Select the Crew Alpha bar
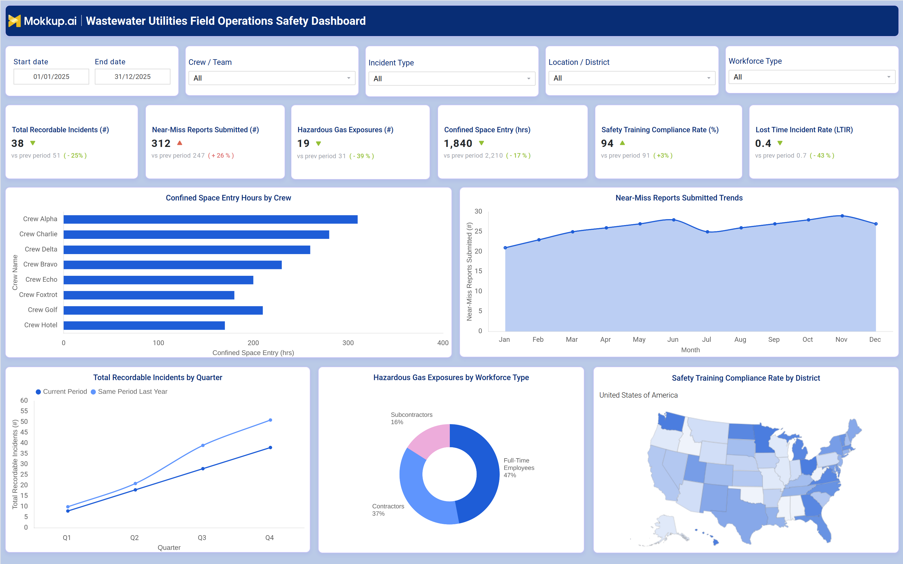Screen dimensions: 903x564 click(x=211, y=219)
